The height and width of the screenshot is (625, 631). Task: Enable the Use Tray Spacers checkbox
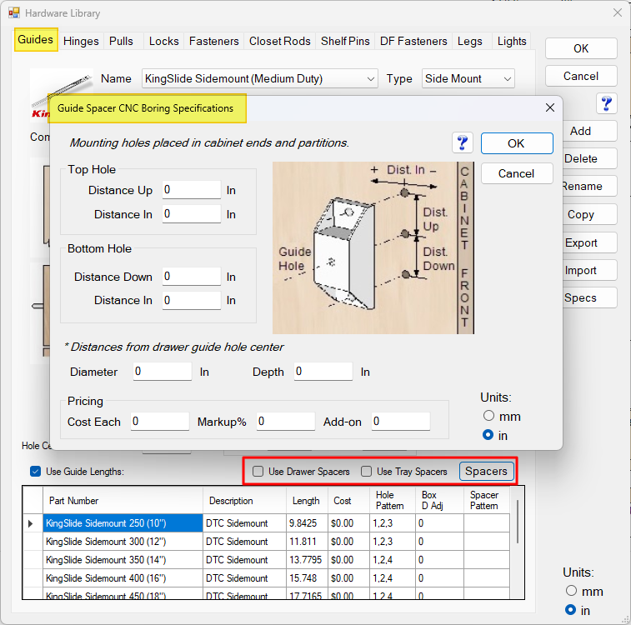coord(367,472)
